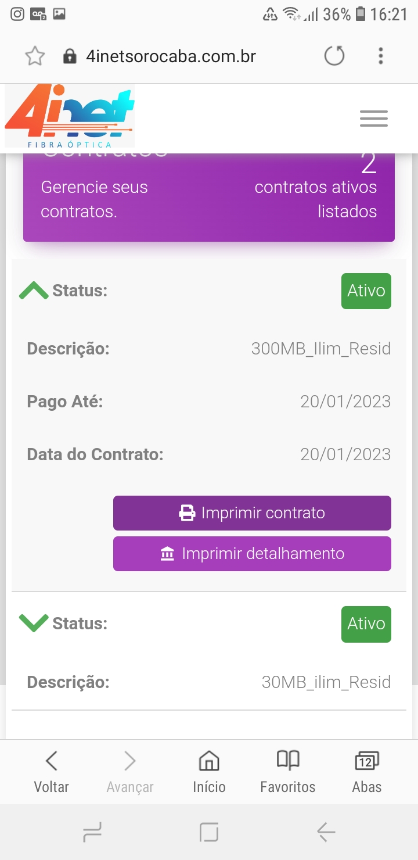Open the Favoritos bookmarks

point(288,771)
